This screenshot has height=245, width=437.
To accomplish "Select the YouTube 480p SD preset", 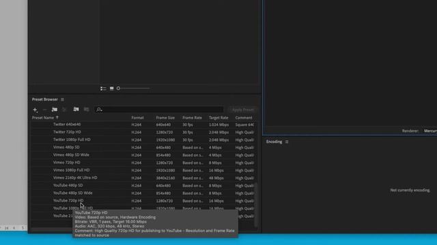I will 68,185.
